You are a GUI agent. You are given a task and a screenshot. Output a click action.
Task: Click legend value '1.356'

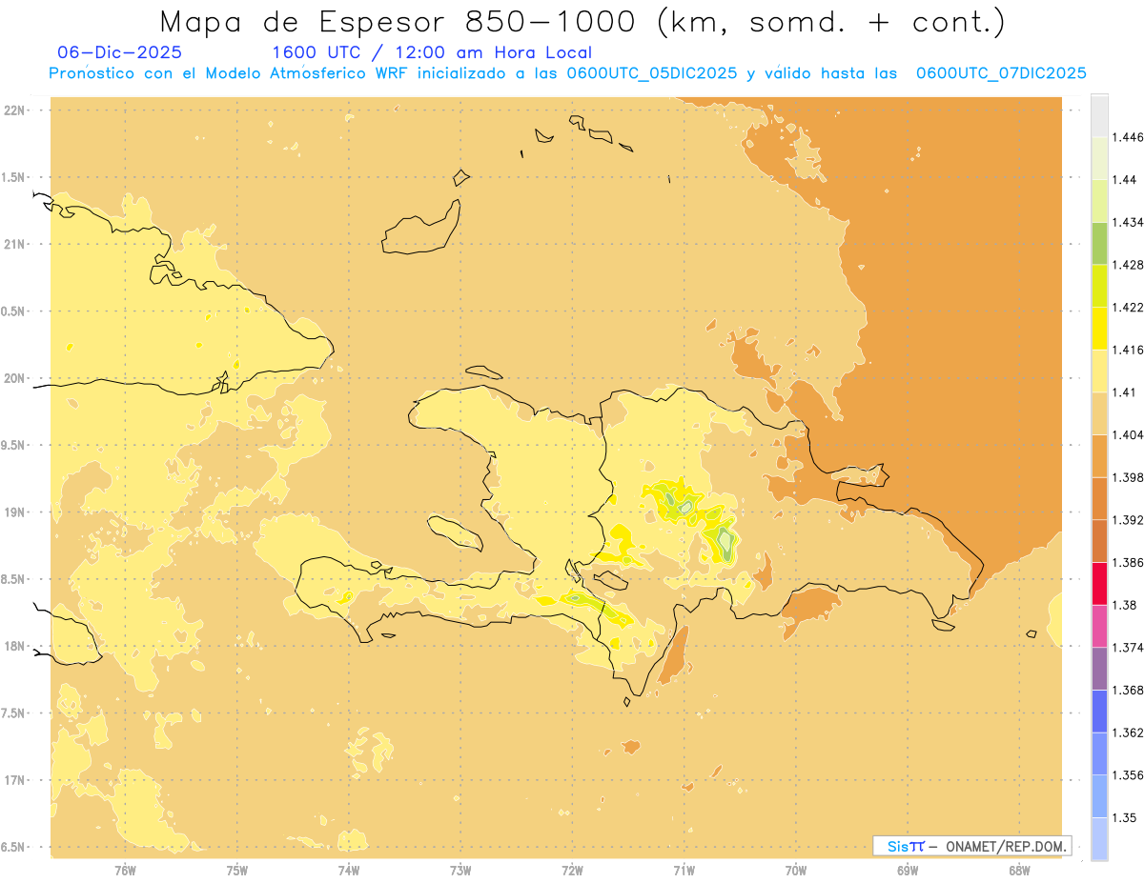[1129, 774]
